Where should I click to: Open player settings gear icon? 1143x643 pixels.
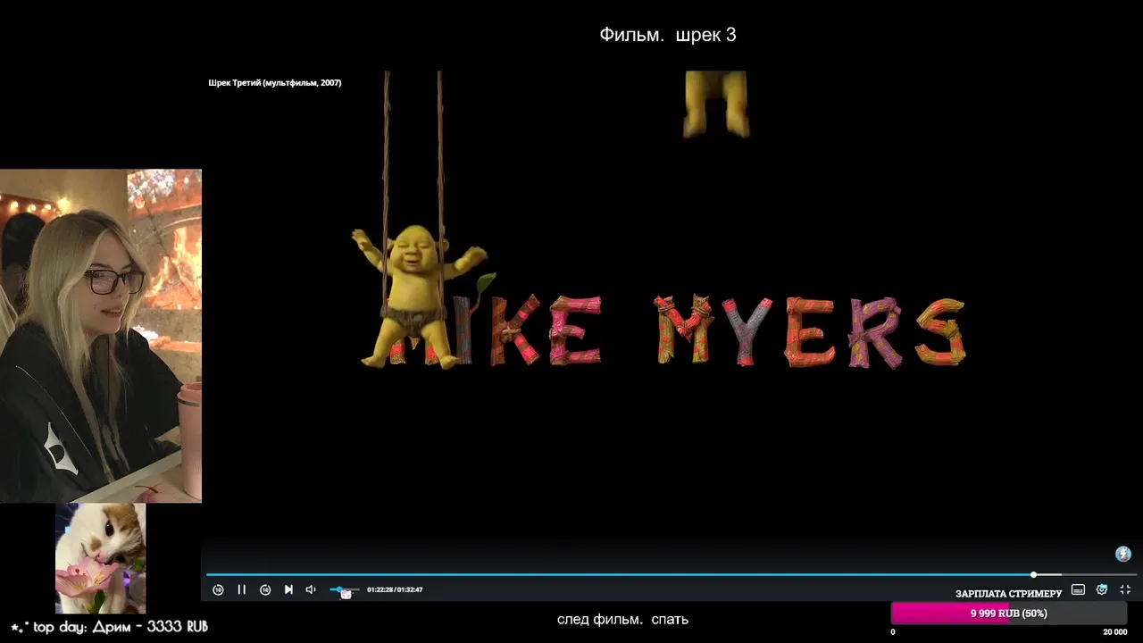[x=1102, y=589]
